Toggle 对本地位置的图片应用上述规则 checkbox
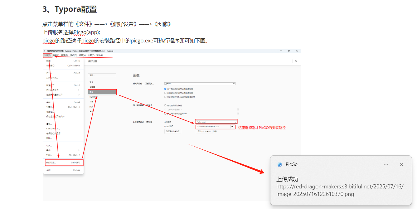This screenshot has width=417, height=209. (x=165, y=89)
